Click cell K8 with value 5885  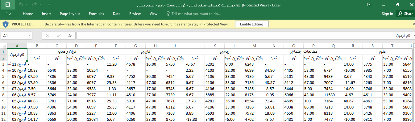coord(214,95)
